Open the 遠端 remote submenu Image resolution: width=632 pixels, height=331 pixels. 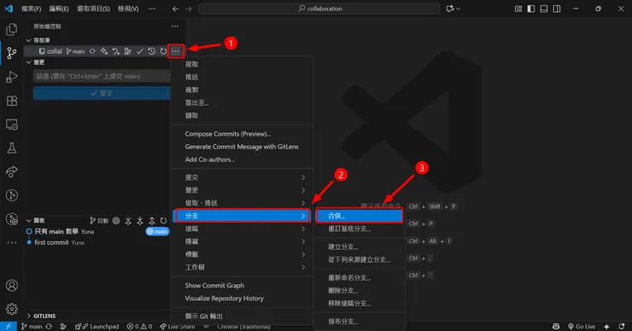click(x=242, y=229)
